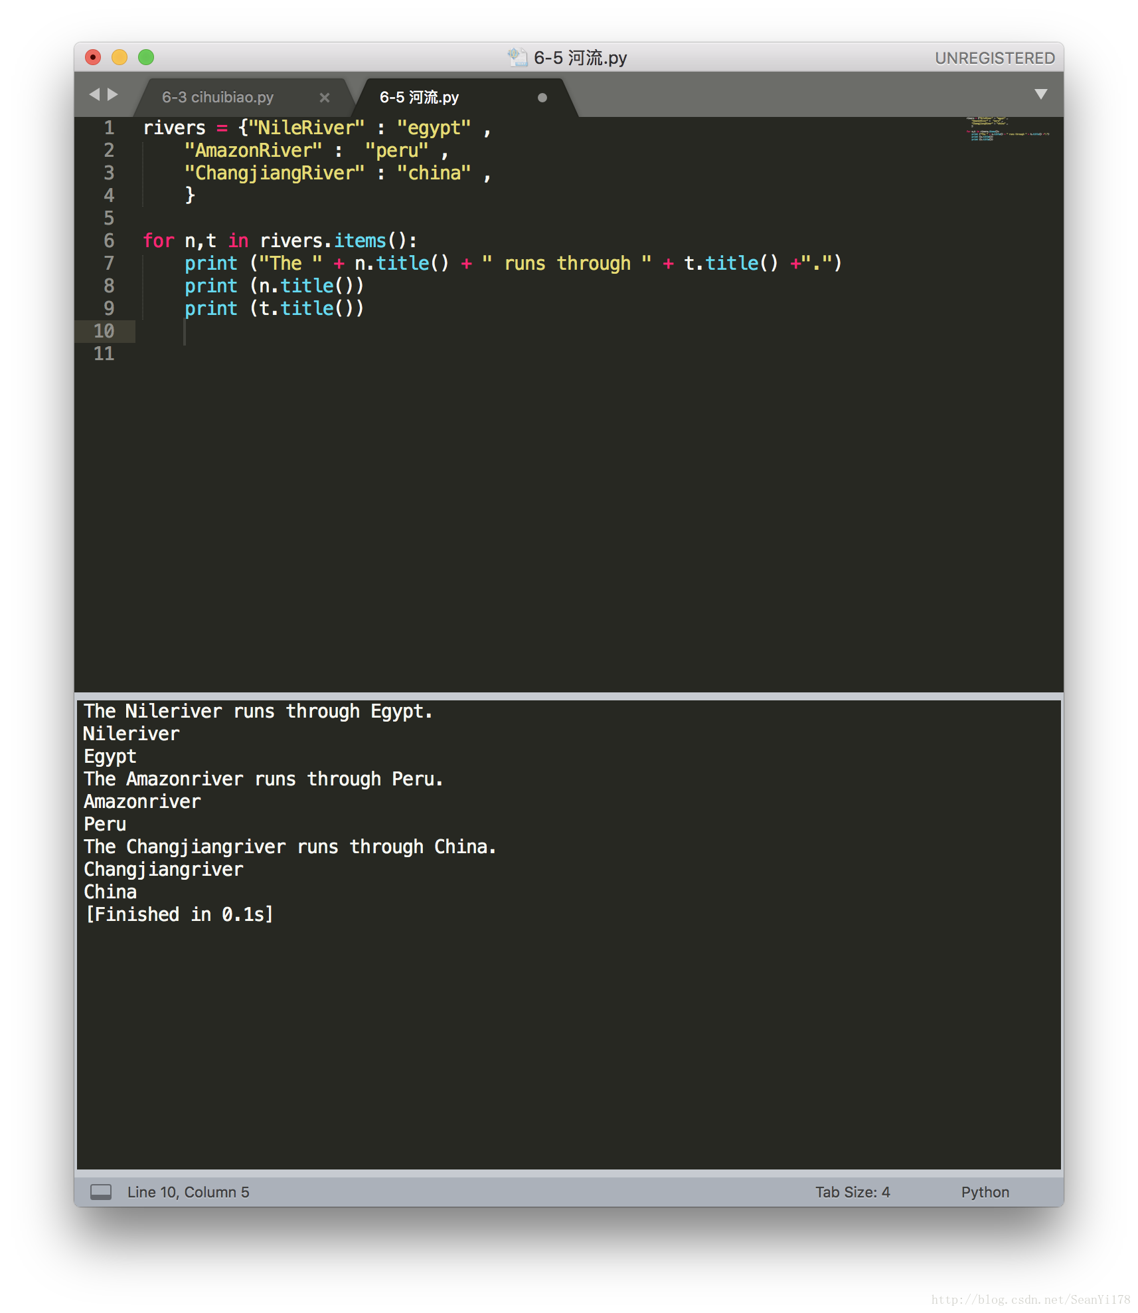Switch to the 6-3 cihuibiao.py tab

tap(217, 97)
